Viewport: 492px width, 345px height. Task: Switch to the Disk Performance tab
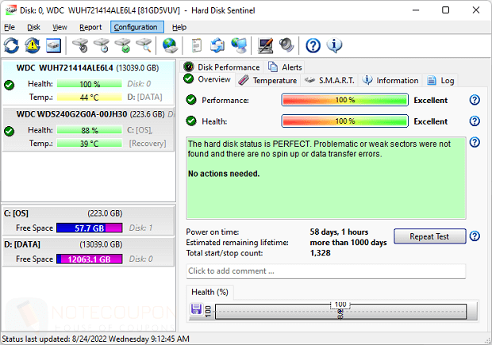pyautogui.click(x=222, y=67)
